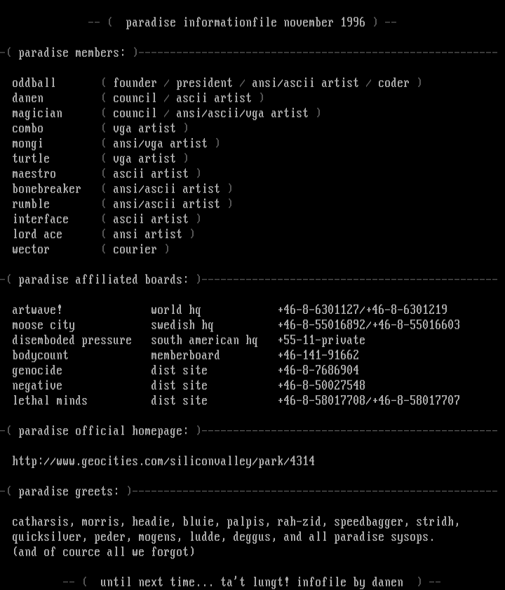
Task: Click the genocide phone number +46-8-7686904
Action: pos(318,371)
